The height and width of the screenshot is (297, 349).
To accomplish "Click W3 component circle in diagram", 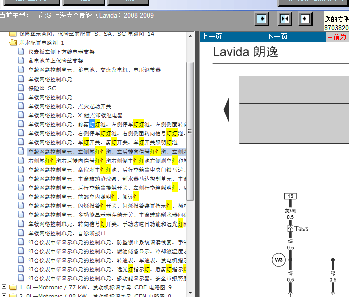I will pyautogui.click(x=279, y=260).
